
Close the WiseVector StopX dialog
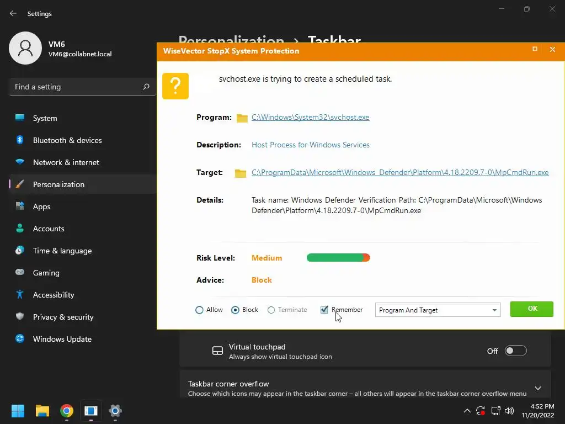[x=552, y=49]
